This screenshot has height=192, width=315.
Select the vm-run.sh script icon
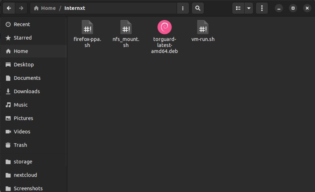203,27
